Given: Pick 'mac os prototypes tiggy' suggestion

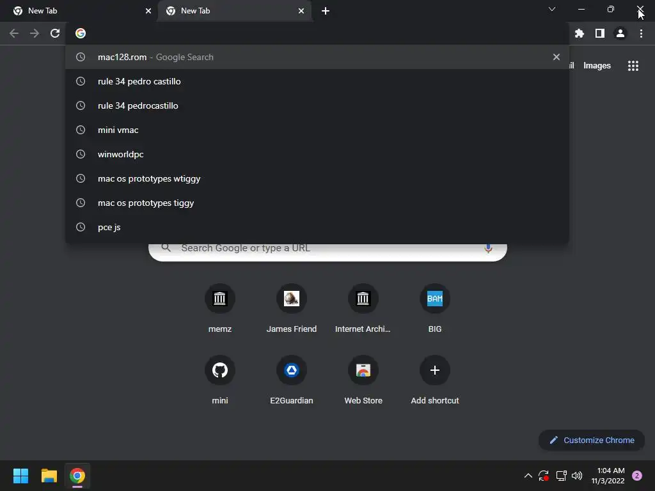Looking at the screenshot, I should coord(317,203).
